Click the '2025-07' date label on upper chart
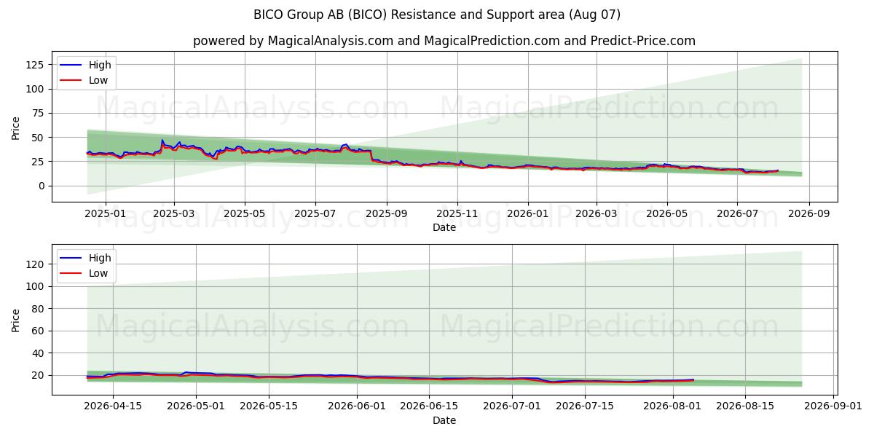874x437 pixels. (315, 214)
